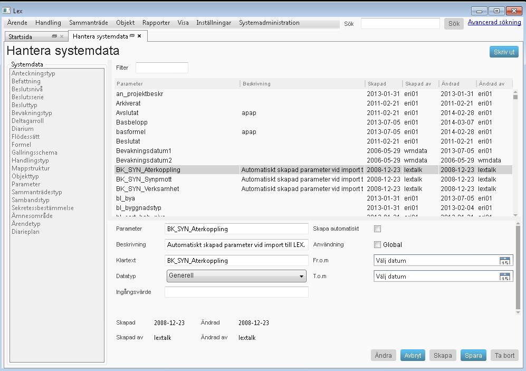The height and width of the screenshot is (371, 526).
Task: Select Diarieplan in Systemdata list
Action: point(25,232)
